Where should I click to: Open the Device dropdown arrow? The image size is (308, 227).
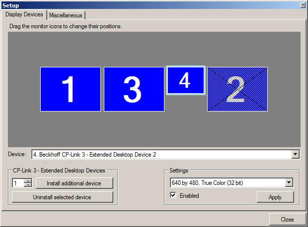[x=295, y=155]
